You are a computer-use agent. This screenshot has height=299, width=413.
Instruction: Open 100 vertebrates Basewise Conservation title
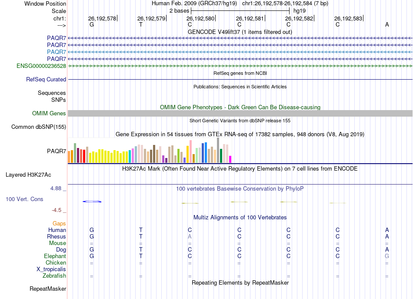[x=240, y=189]
